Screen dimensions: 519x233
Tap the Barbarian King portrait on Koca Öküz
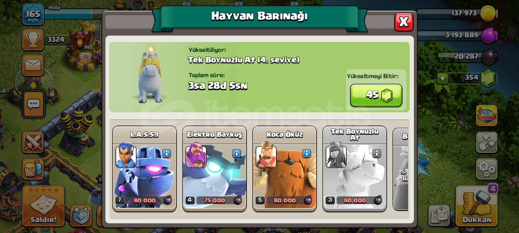[x=266, y=157]
